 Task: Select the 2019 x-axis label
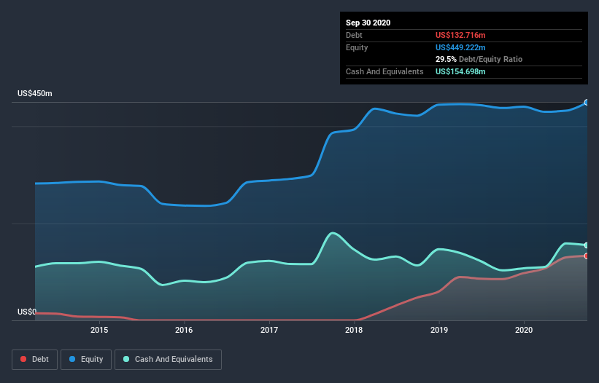(x=439, y=330)
